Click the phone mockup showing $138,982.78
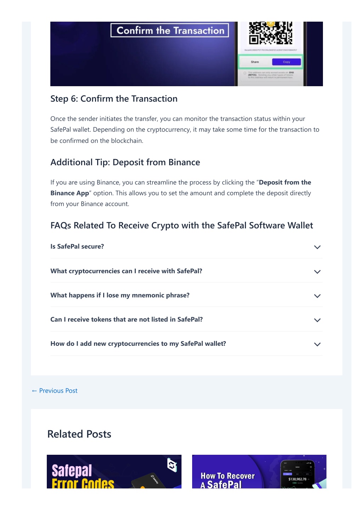Image resolution: width=363 pixels, height=514 pixels. tap(297, 474)
